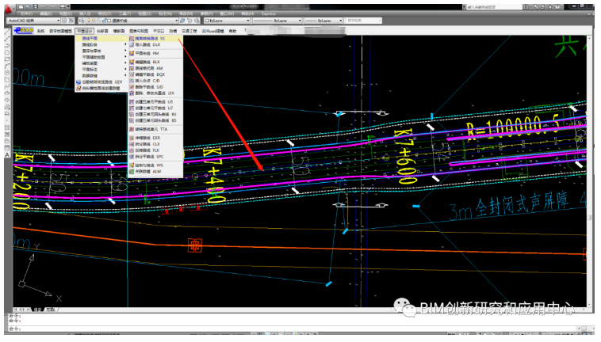
Task: Click the Layer States Manager icon
Action: click(x=197, y=21)
